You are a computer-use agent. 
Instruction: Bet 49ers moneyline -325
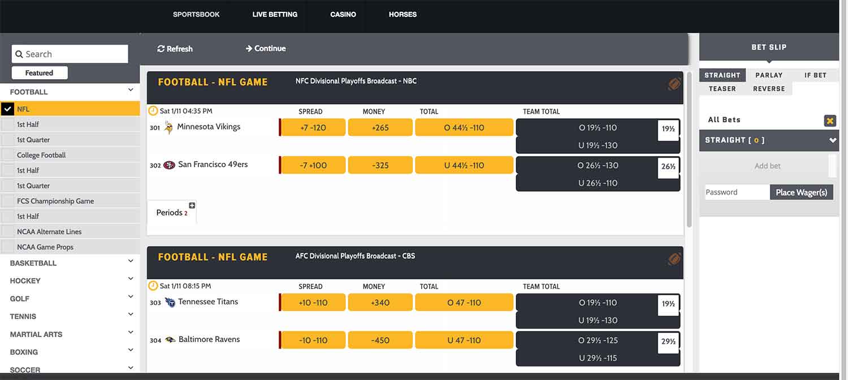click(380, 165)
